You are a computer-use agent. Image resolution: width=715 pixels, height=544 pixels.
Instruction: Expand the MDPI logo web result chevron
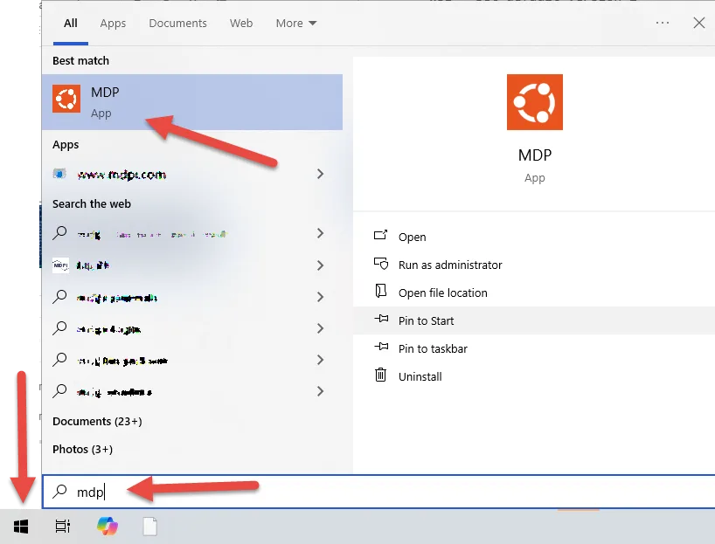pos(320,265)
